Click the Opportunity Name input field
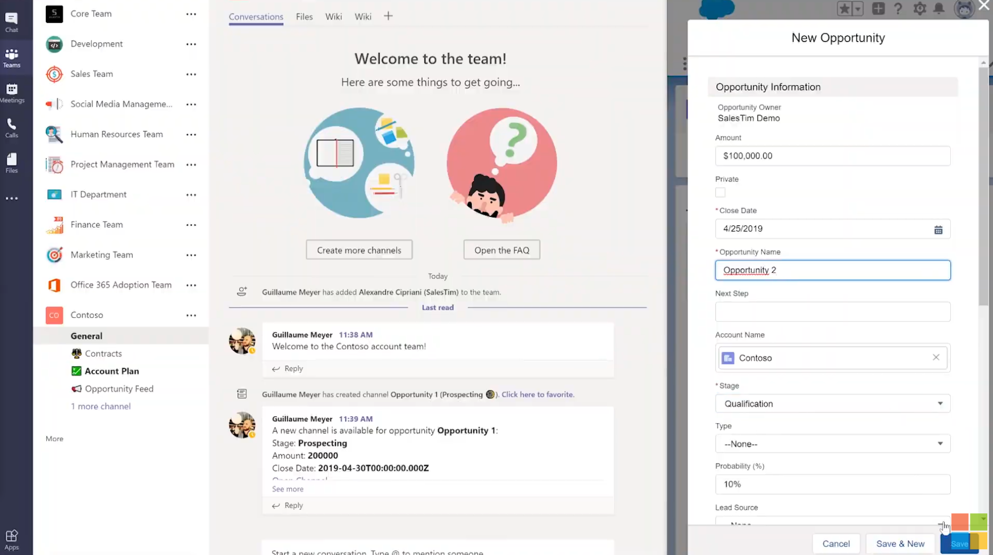 pyautogui.click(x=832, y=270)
